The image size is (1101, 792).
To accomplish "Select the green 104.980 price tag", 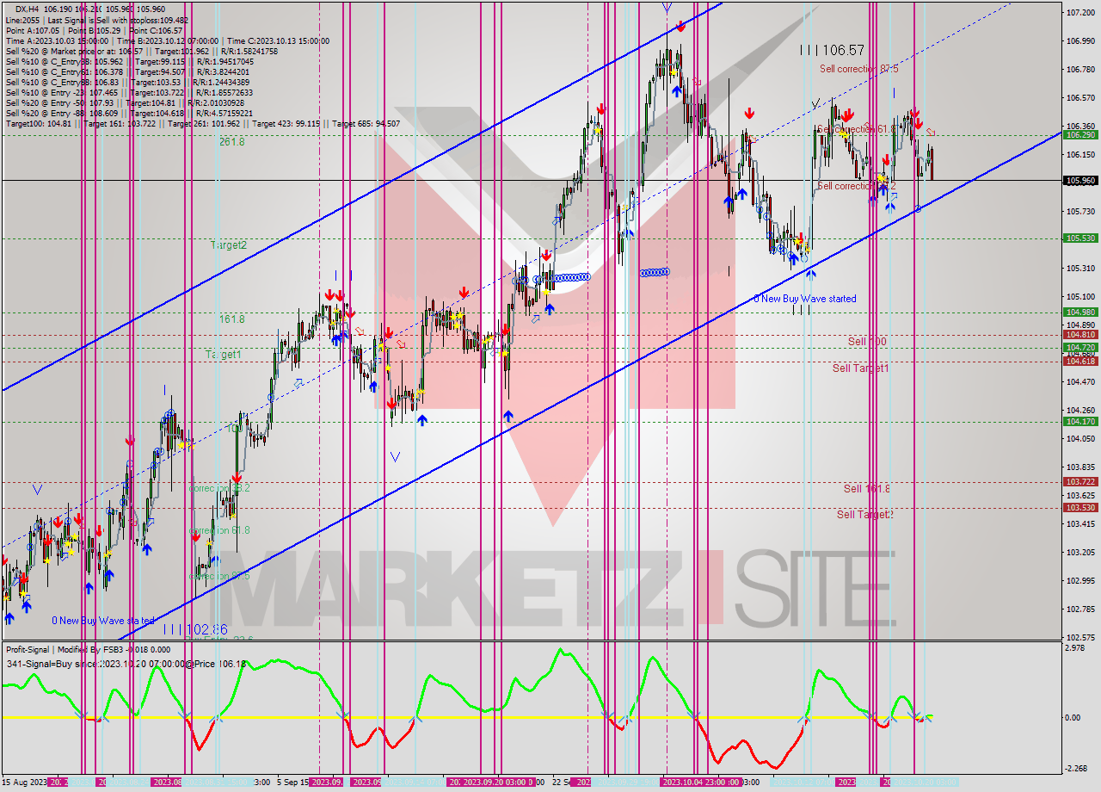I will point(1080,312).
